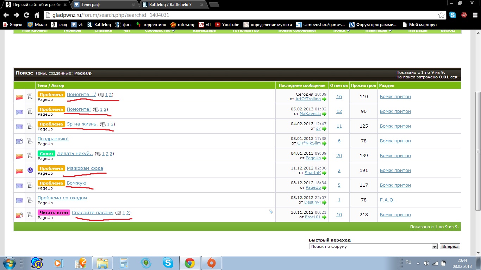Click the volume icon in system tray
Viewport: 481px width, 270px height.
(426, 263)
